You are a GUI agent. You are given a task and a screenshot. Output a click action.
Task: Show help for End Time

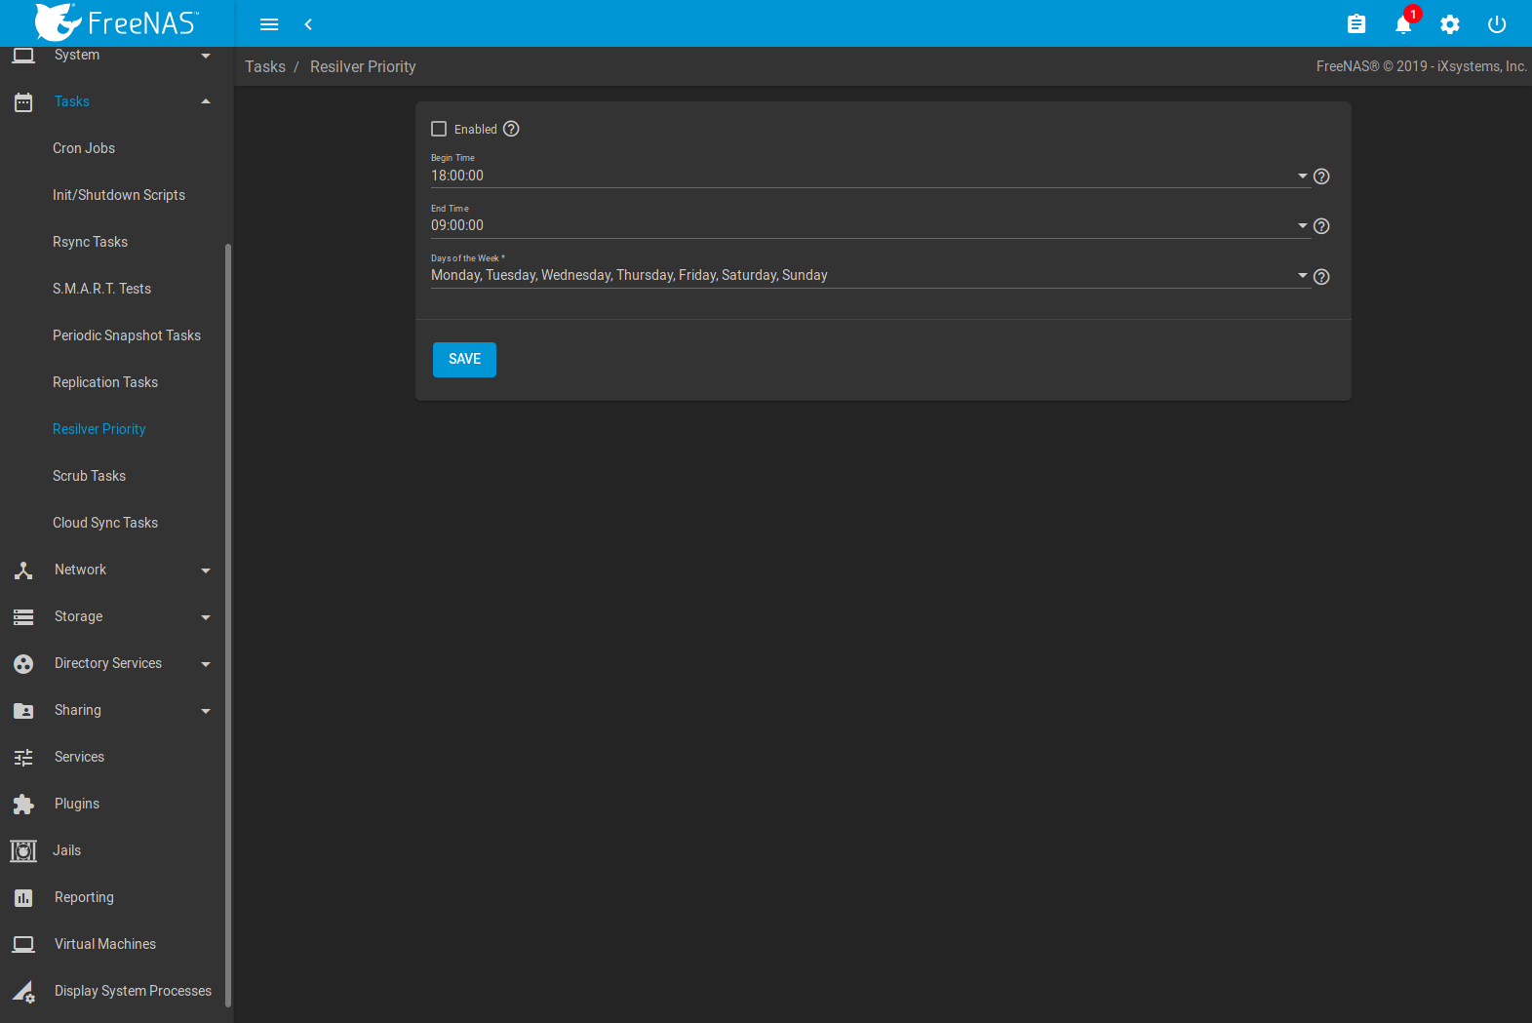coord(1321,226)
